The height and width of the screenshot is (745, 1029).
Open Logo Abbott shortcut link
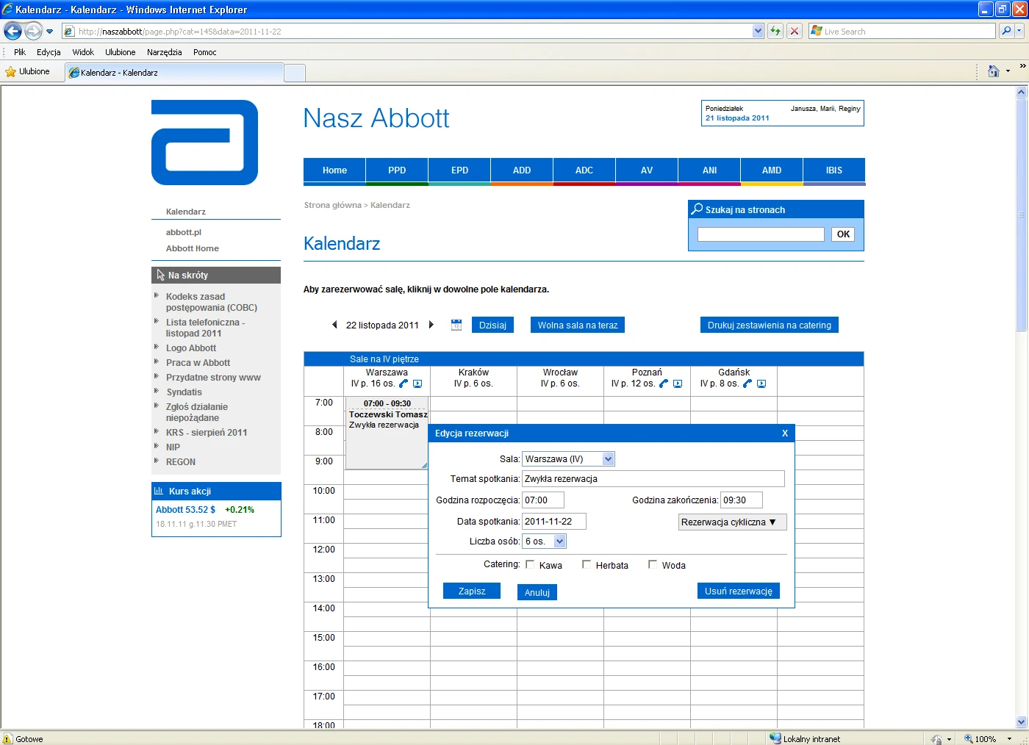tap(191, 348)
